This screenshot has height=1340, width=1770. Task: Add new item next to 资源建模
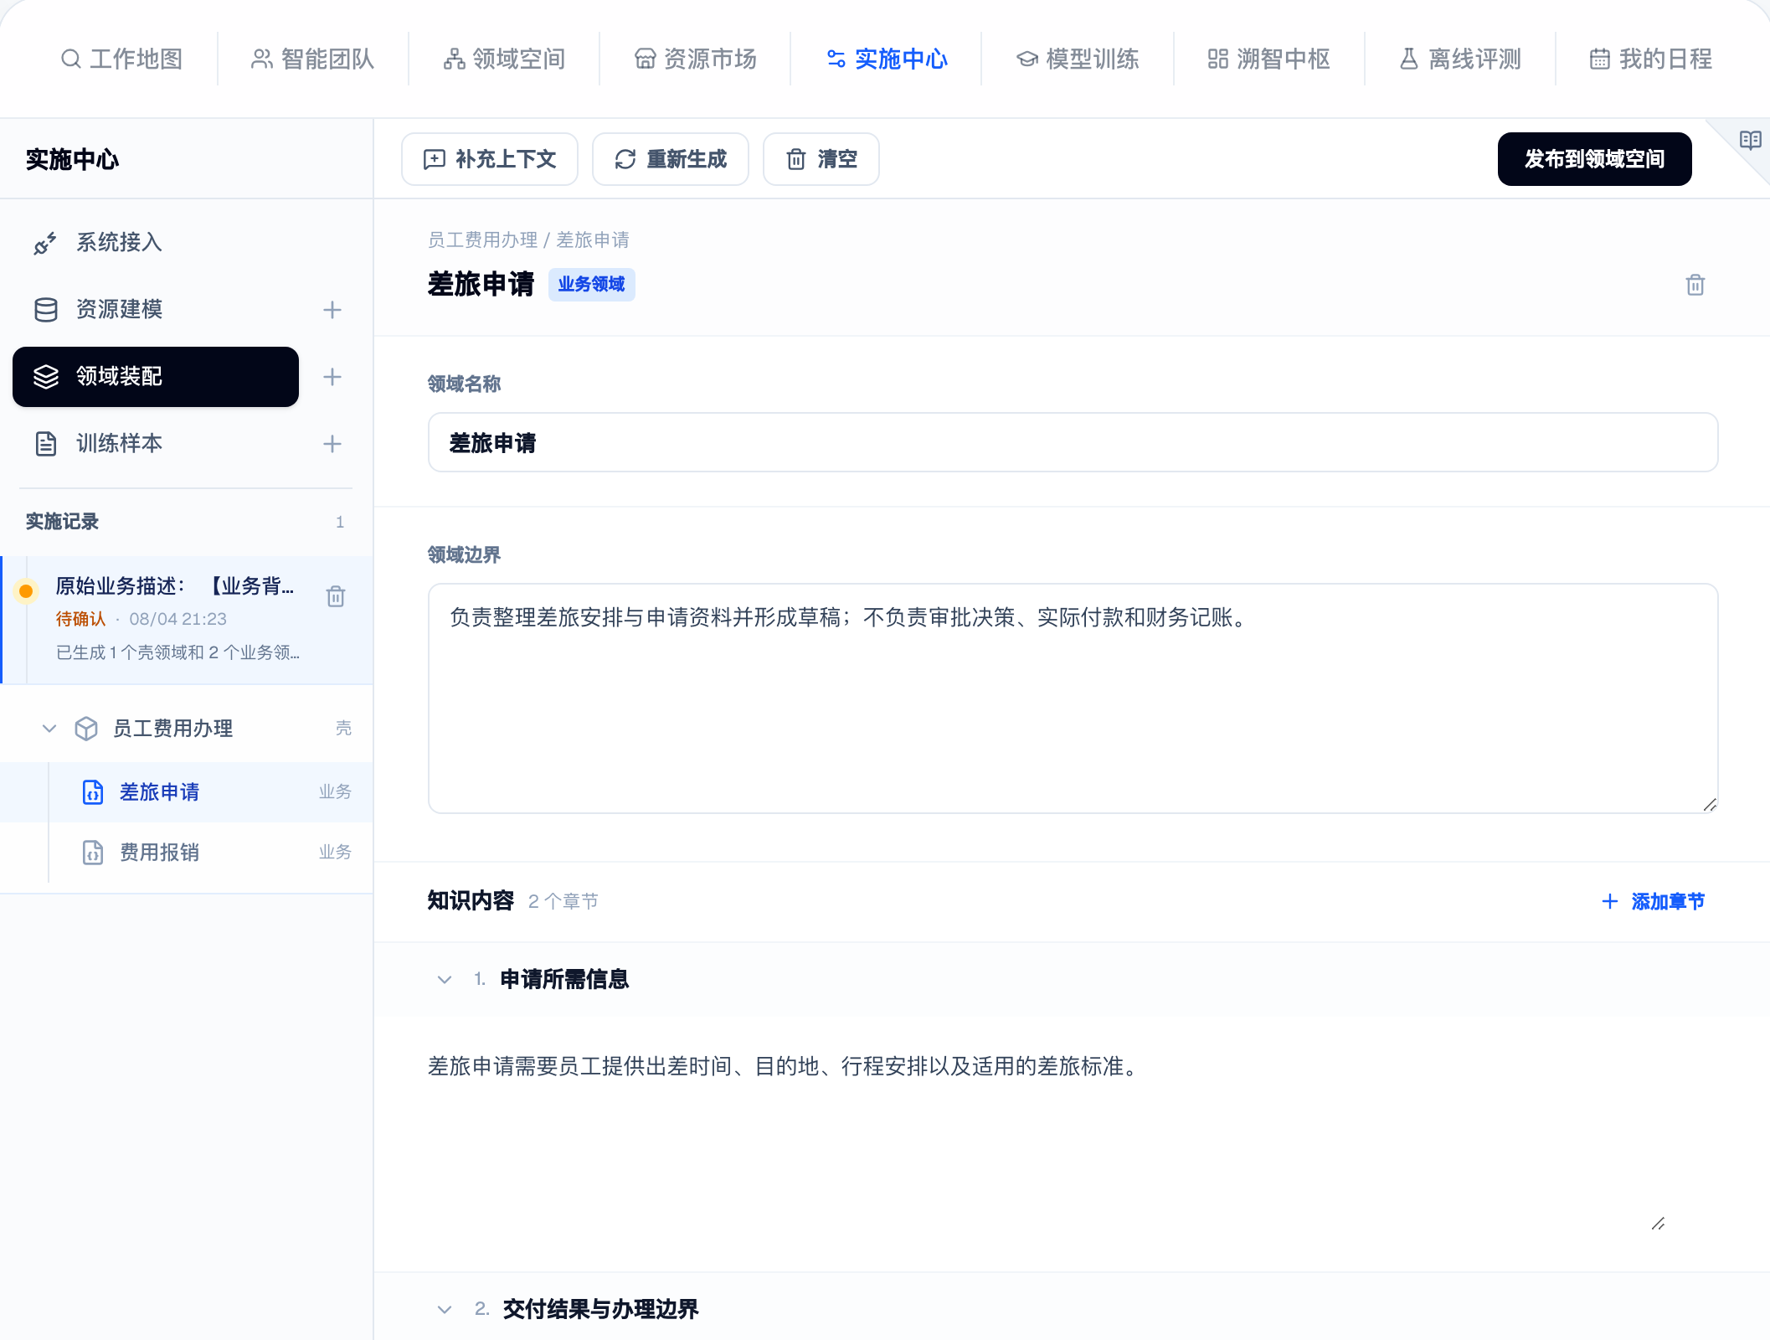[332, 310]
